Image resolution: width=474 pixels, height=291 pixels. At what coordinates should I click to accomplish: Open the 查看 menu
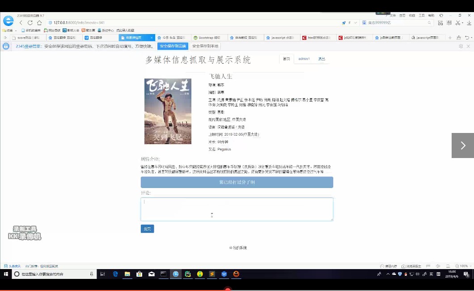click(x=402, y=15)
